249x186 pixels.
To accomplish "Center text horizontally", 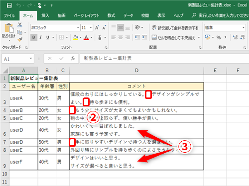I will (x=121, y=37).
